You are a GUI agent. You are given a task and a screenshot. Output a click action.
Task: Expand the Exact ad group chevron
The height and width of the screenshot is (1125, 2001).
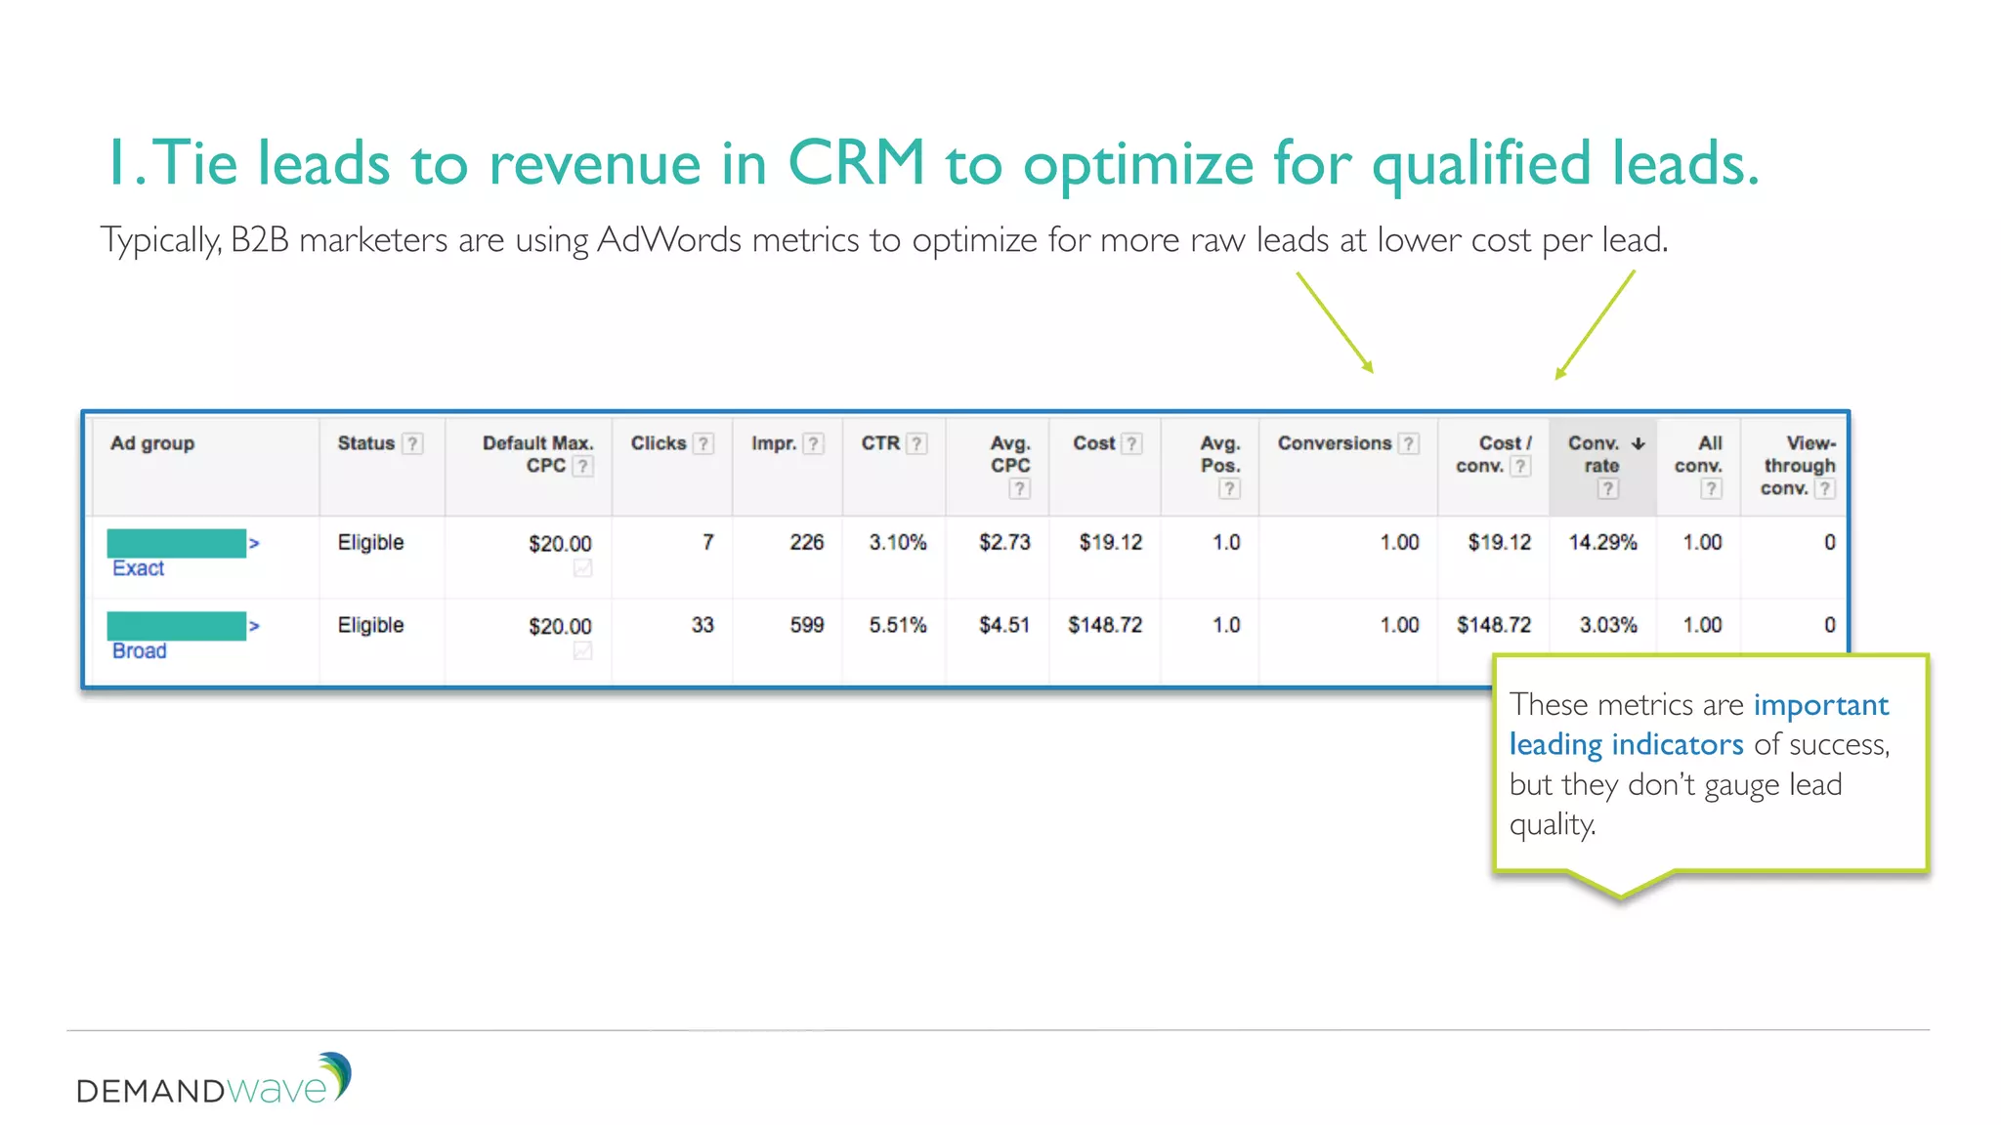[x=254, y=543]
